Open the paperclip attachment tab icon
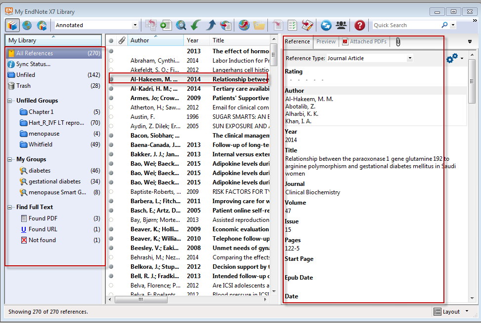 tap(398, 42)
